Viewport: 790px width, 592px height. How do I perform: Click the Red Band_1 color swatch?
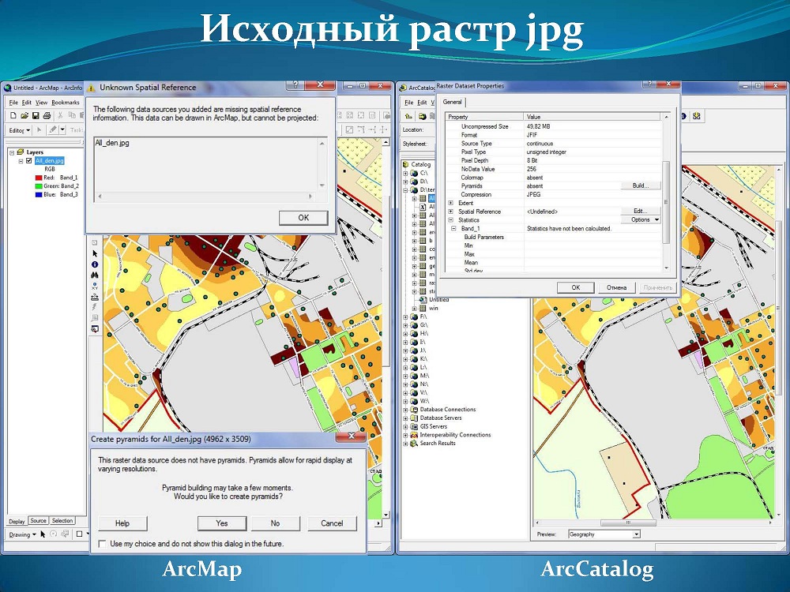[38, 178]
